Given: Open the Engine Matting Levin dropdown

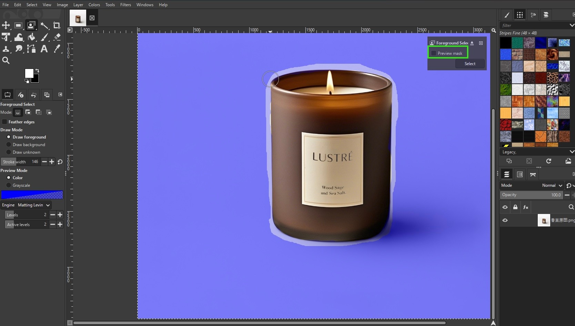Looking at the screenshot, I should click(x=26, y=205).
